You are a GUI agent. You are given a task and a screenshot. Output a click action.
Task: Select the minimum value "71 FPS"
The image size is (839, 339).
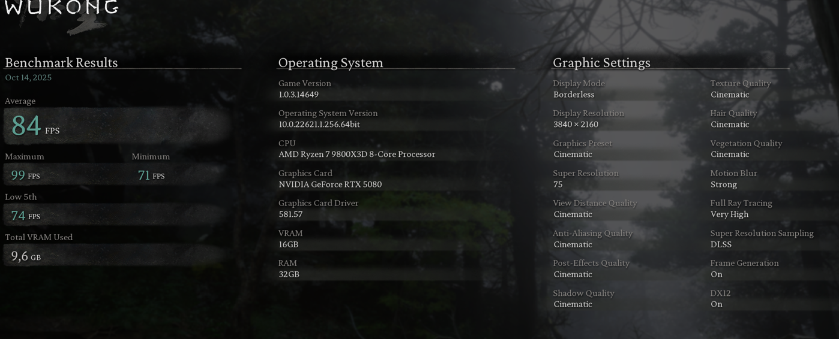(151, 175)
